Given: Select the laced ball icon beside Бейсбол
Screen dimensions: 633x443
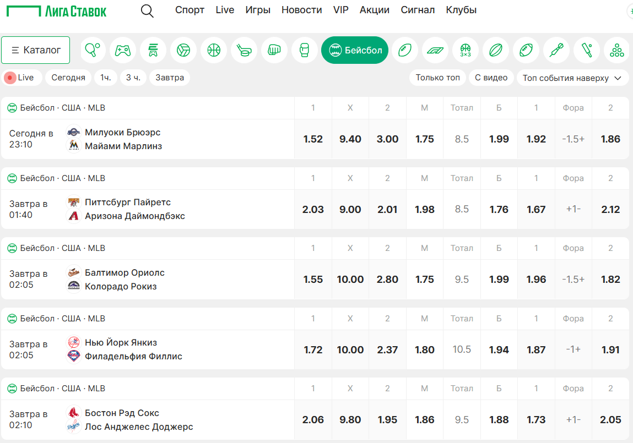Looking at the screenshot, I should (x=405, y=50).
